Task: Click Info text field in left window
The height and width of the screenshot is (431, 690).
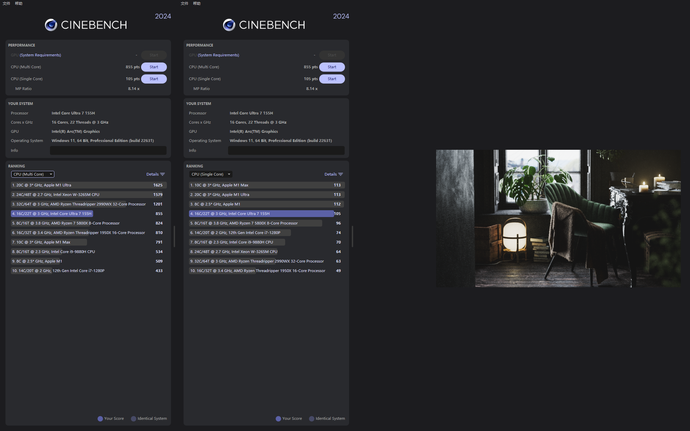Action: (108, 150)
